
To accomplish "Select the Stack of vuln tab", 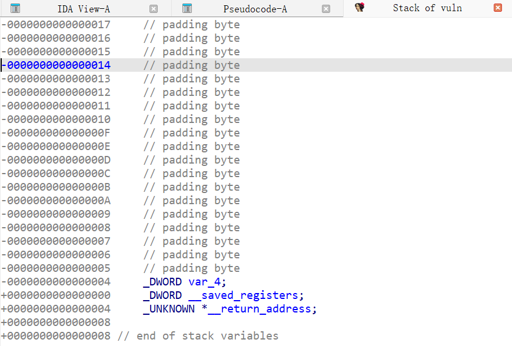I will pyautogui.click(x=427, y=8).
